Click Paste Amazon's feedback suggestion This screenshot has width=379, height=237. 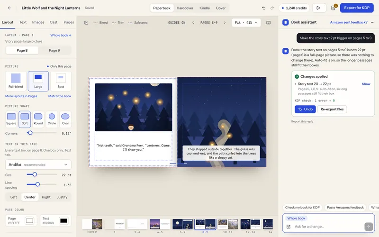[345, 208]
